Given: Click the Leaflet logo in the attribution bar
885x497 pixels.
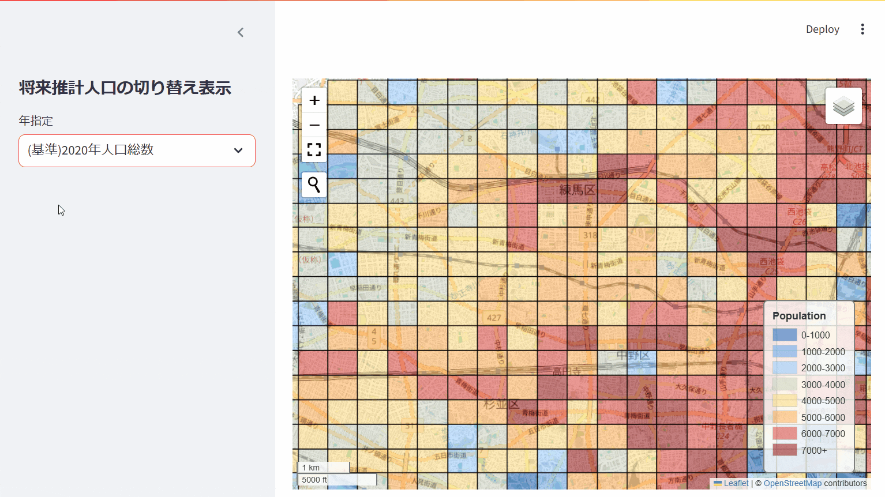Looking at the screenshot, I should click(718, 483).
